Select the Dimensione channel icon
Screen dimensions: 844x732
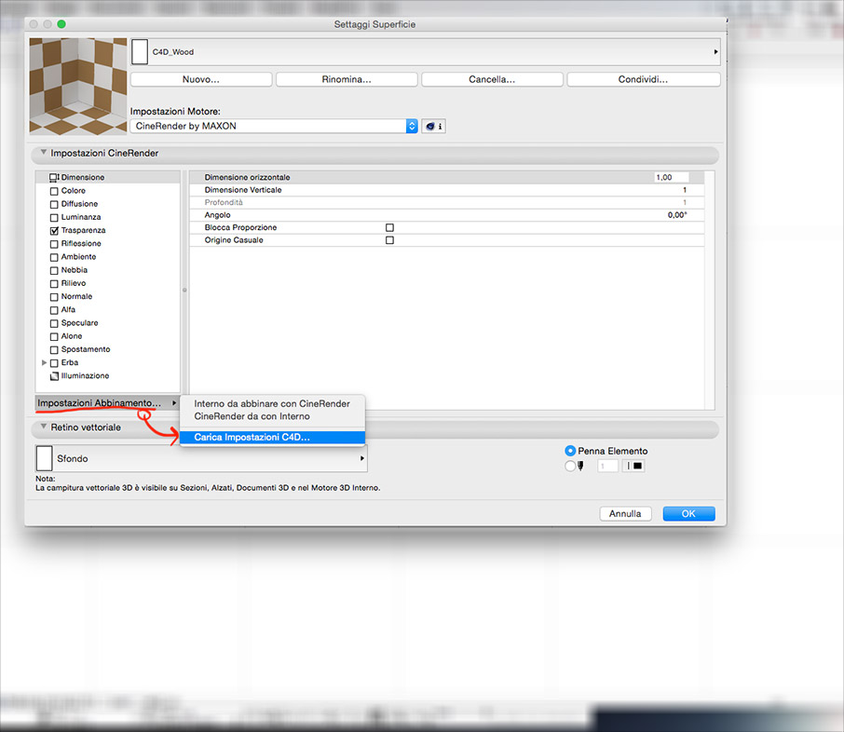pyautogui.click(x=54, y=177)
